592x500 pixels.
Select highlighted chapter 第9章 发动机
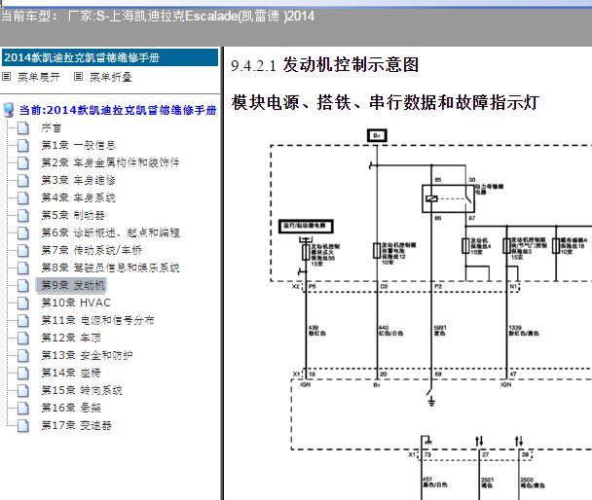(x=71, y=285)
